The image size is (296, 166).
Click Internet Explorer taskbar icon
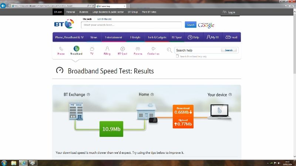(23, 163)
